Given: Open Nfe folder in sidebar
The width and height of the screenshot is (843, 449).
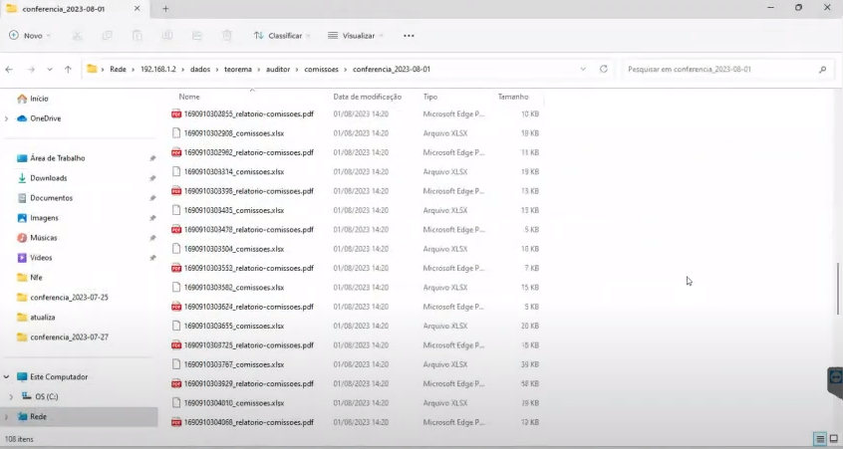Looking at the screenshot, I should pyautogui.click(x=36, y=278).
